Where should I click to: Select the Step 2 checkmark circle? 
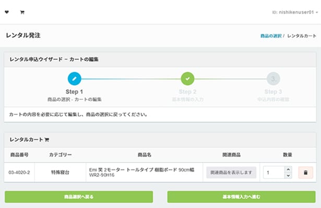187,79
